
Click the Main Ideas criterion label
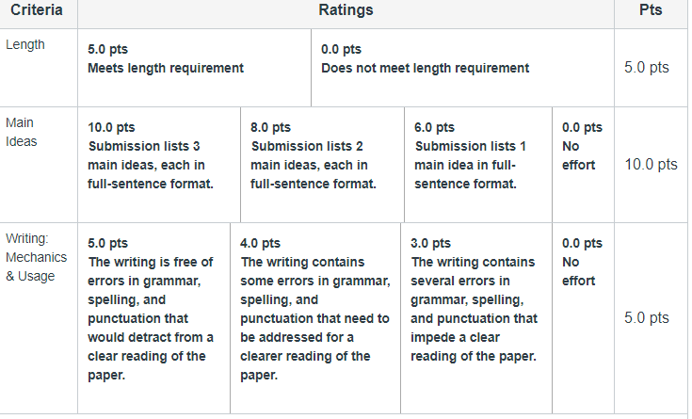(x=21, y=132)
